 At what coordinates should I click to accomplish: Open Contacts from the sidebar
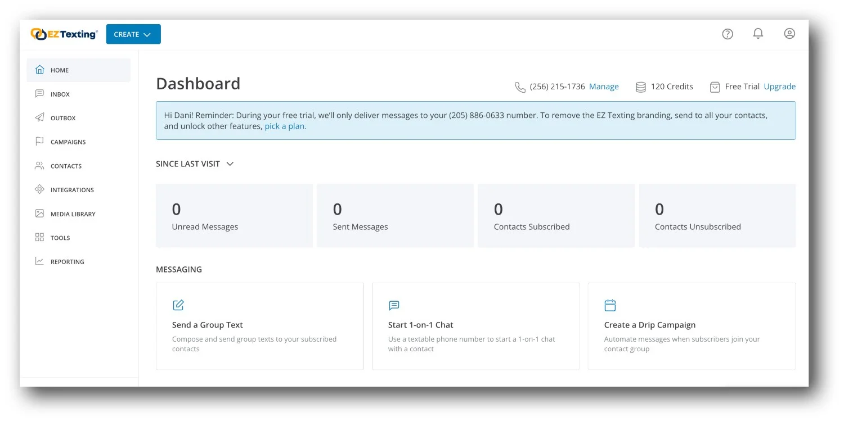coord(66,166)
